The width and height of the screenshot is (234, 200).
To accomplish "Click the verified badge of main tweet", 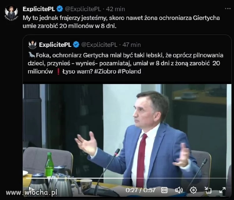I will 60,9.
